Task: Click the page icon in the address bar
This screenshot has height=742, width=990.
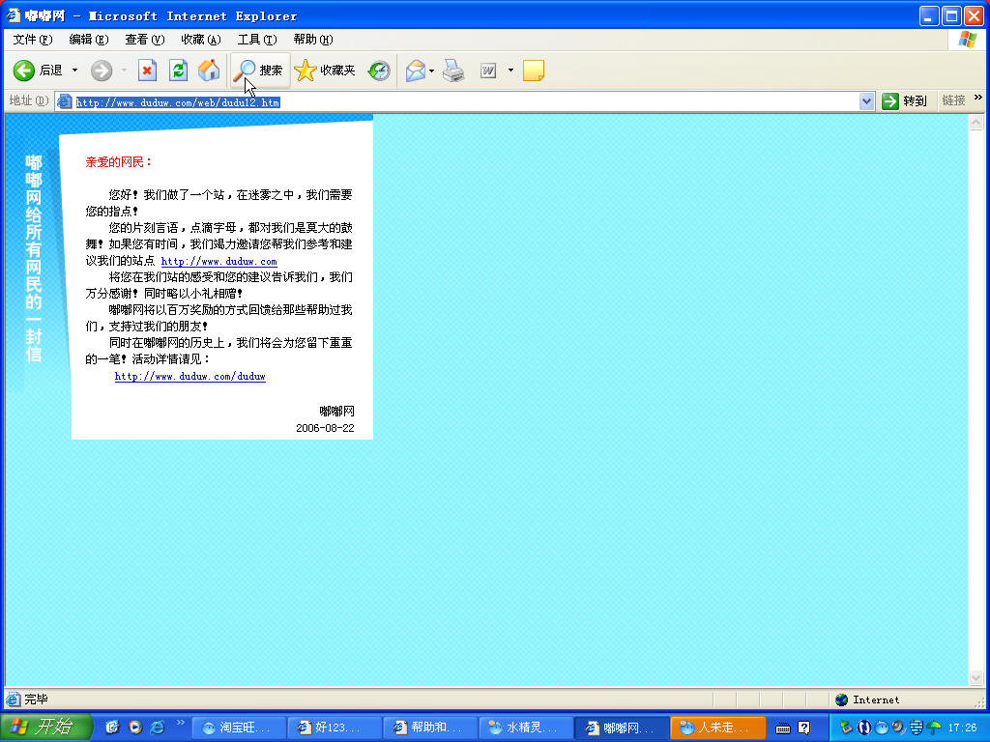Action: 65,101
